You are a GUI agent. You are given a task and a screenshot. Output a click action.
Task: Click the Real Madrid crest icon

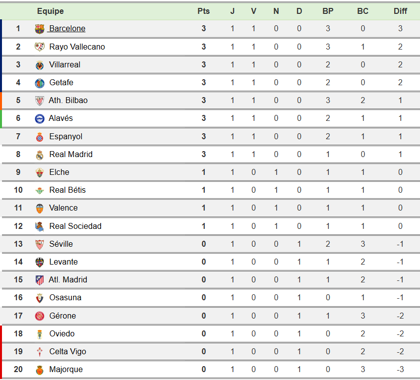40,155
